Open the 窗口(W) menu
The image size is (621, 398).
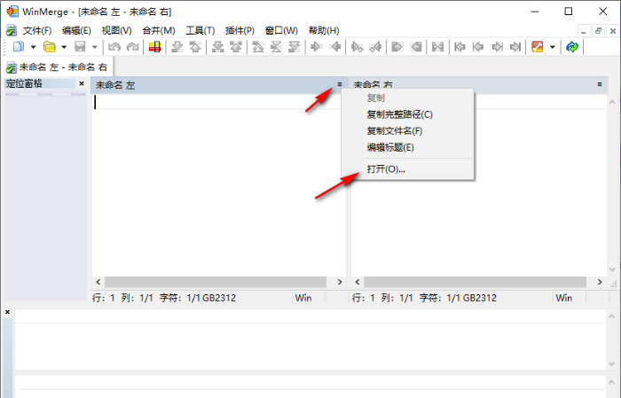281,30
